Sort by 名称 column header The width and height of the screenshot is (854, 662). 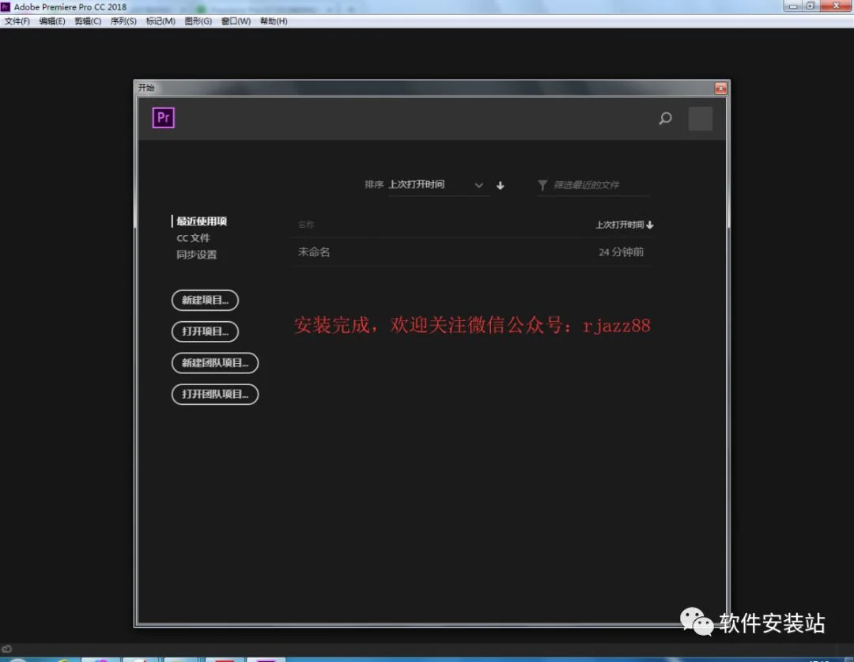pos(306,225)
